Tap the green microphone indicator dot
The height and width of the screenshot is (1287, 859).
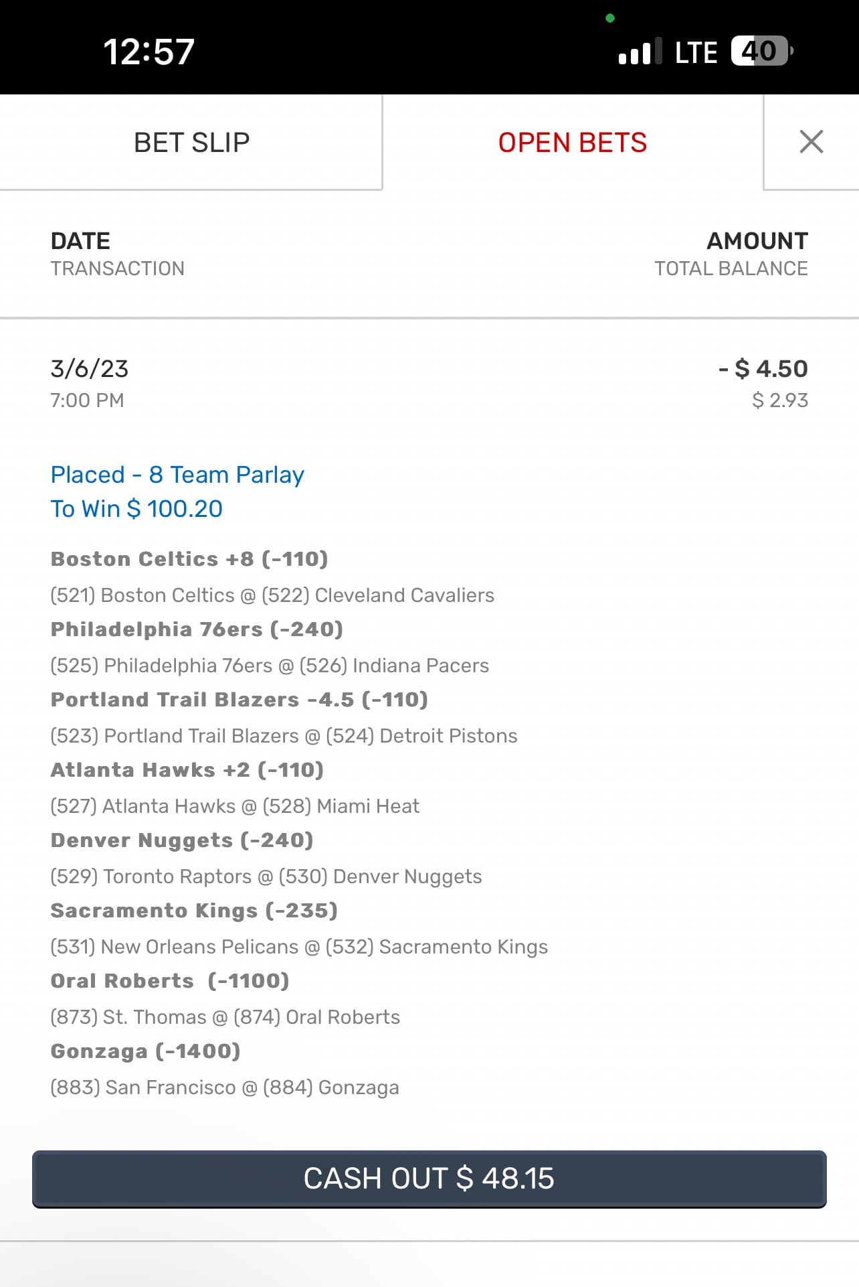(x=610, y=18)
